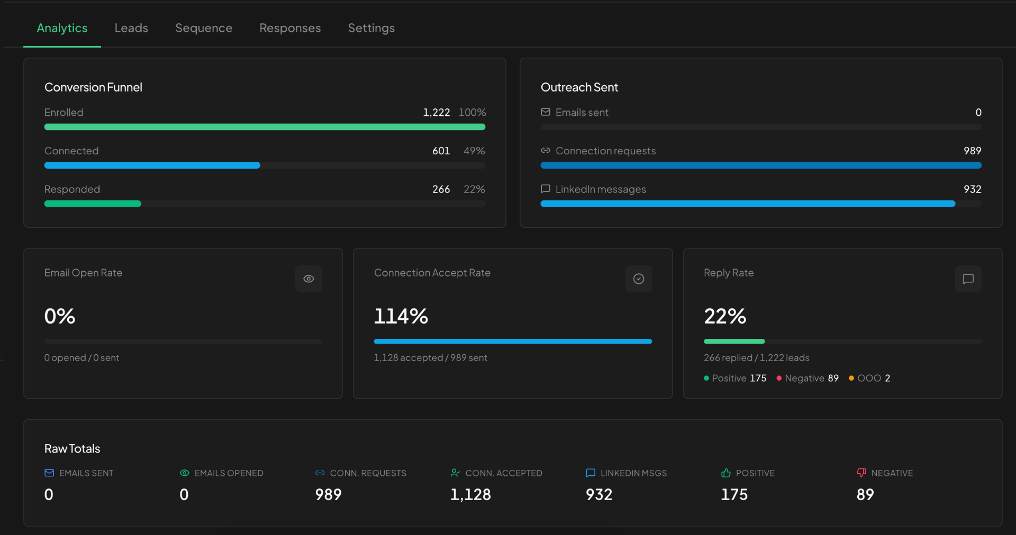This screenshot has height=535, width=1016.
Task: Click the Connection requests progress bar
Action: coord(761,165)
